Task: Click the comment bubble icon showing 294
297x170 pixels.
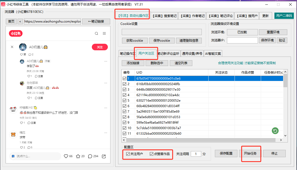Action: pos(90,156)
